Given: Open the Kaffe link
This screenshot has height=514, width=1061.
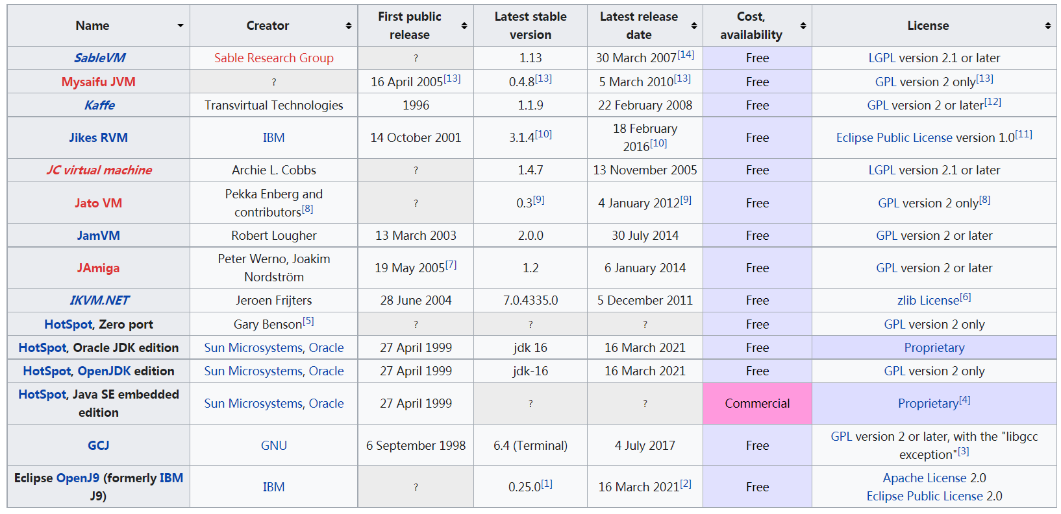Looking at the screenshot, I should click(x=99, y=105).
